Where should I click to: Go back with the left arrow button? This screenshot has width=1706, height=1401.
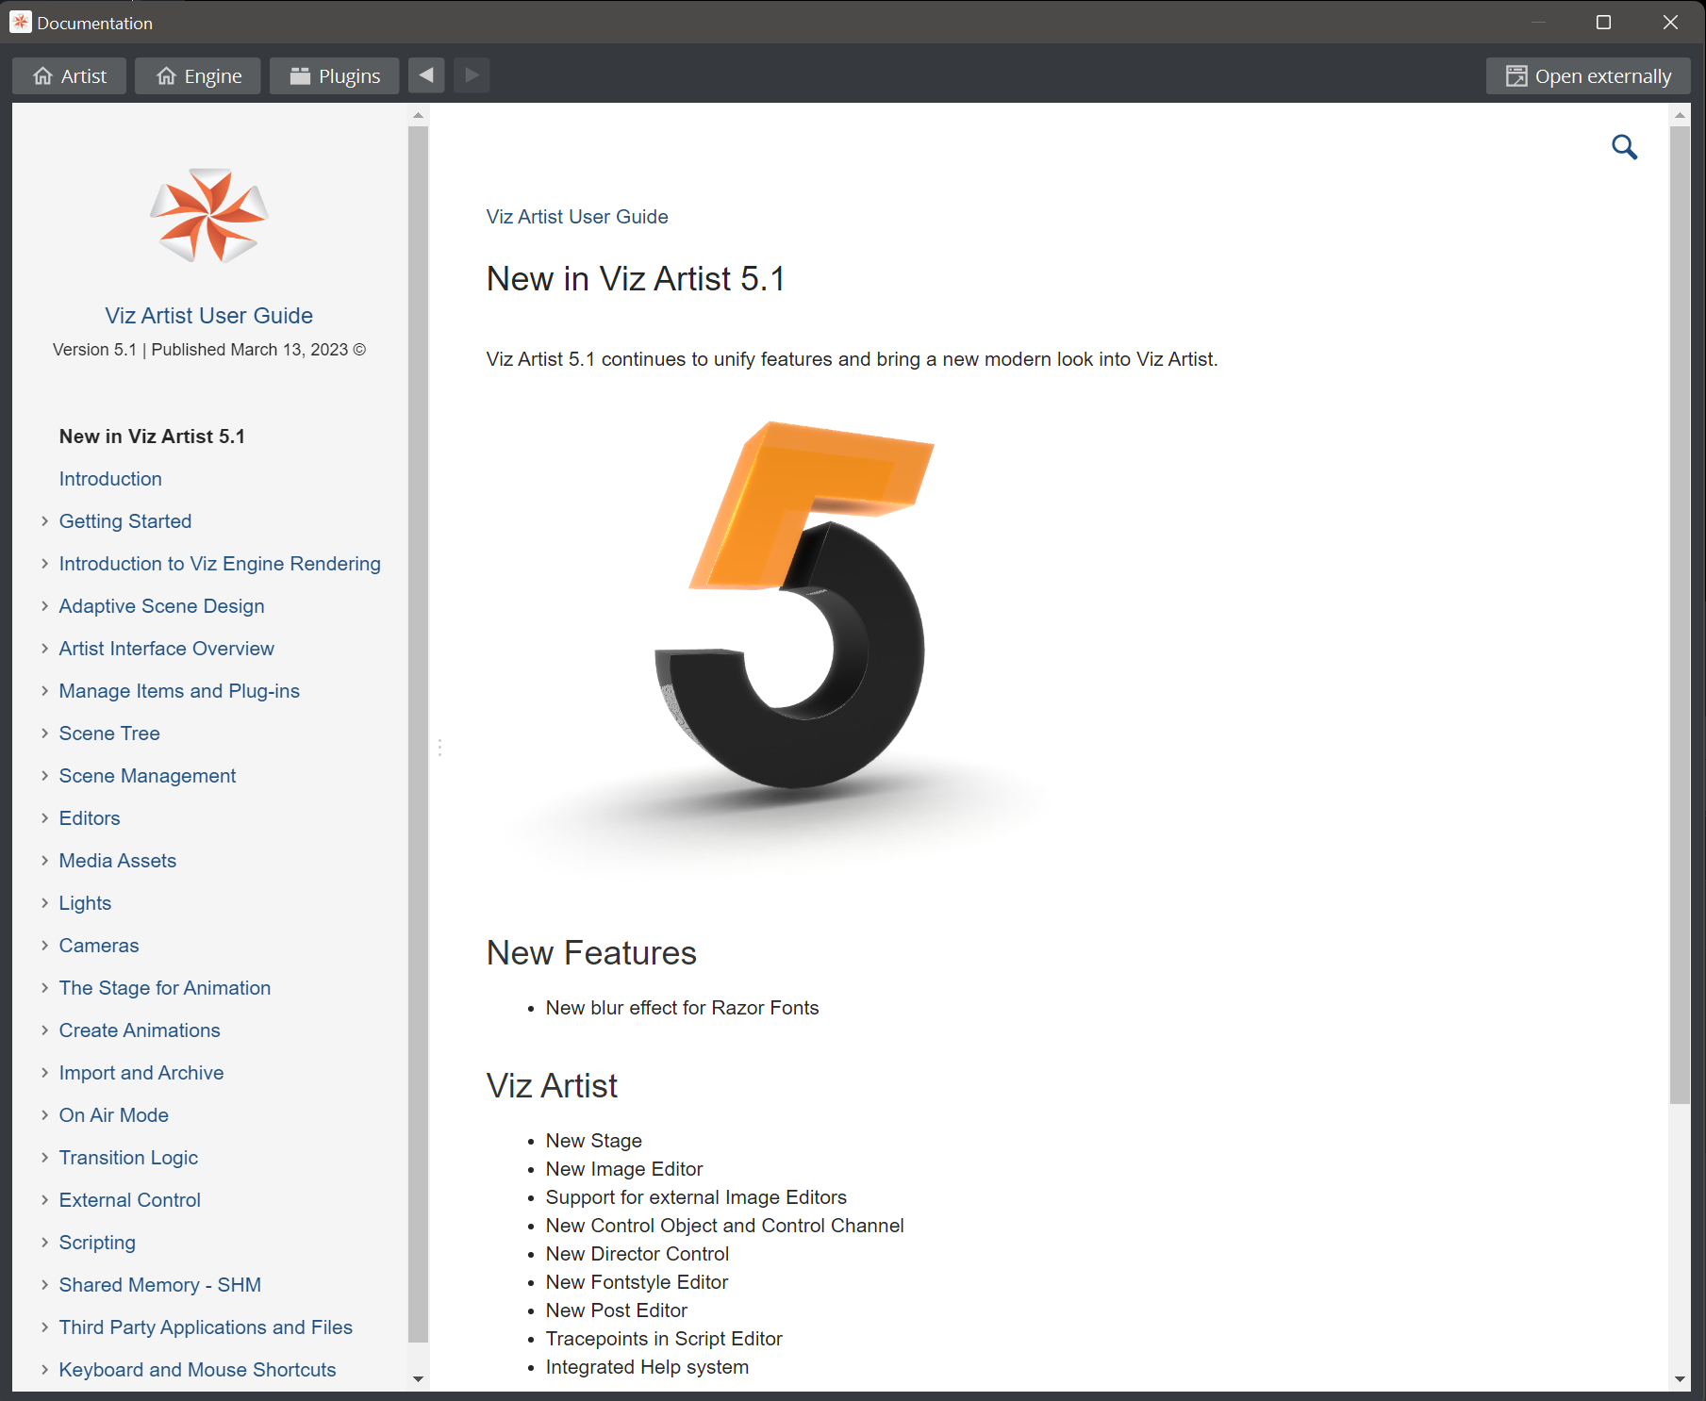426,75
